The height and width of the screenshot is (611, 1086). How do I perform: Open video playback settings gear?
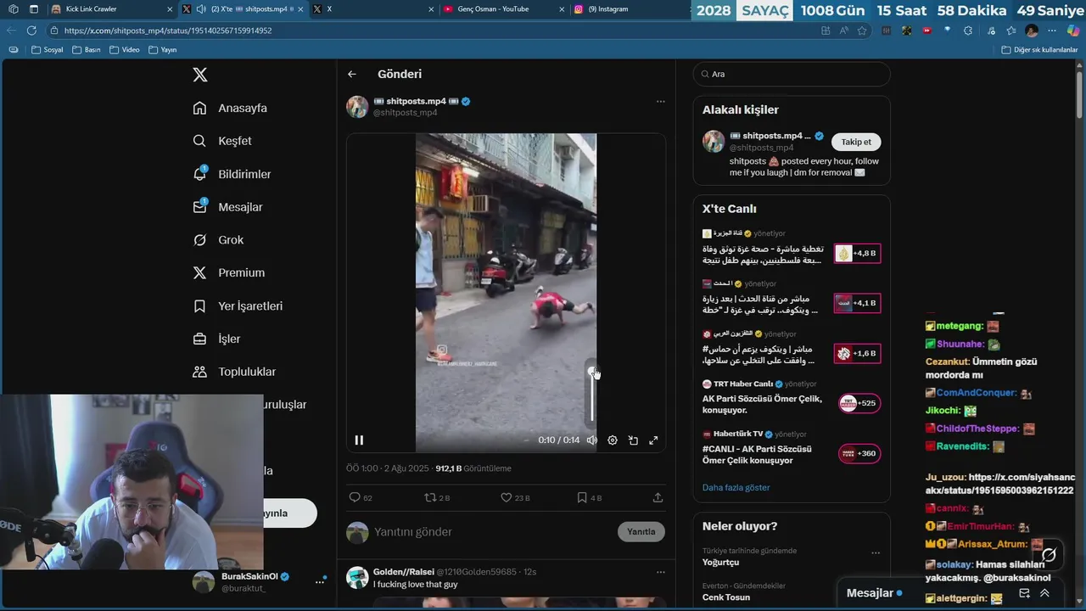(613, 440)
